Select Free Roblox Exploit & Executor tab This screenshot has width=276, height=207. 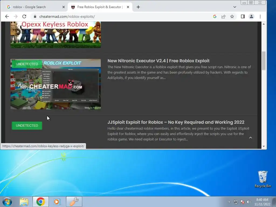pyautogui.click(x=100, y=7)
